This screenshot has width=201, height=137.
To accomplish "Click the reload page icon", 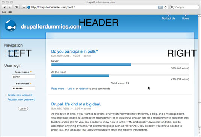I will pyautogui.click(x=165, y=7).
